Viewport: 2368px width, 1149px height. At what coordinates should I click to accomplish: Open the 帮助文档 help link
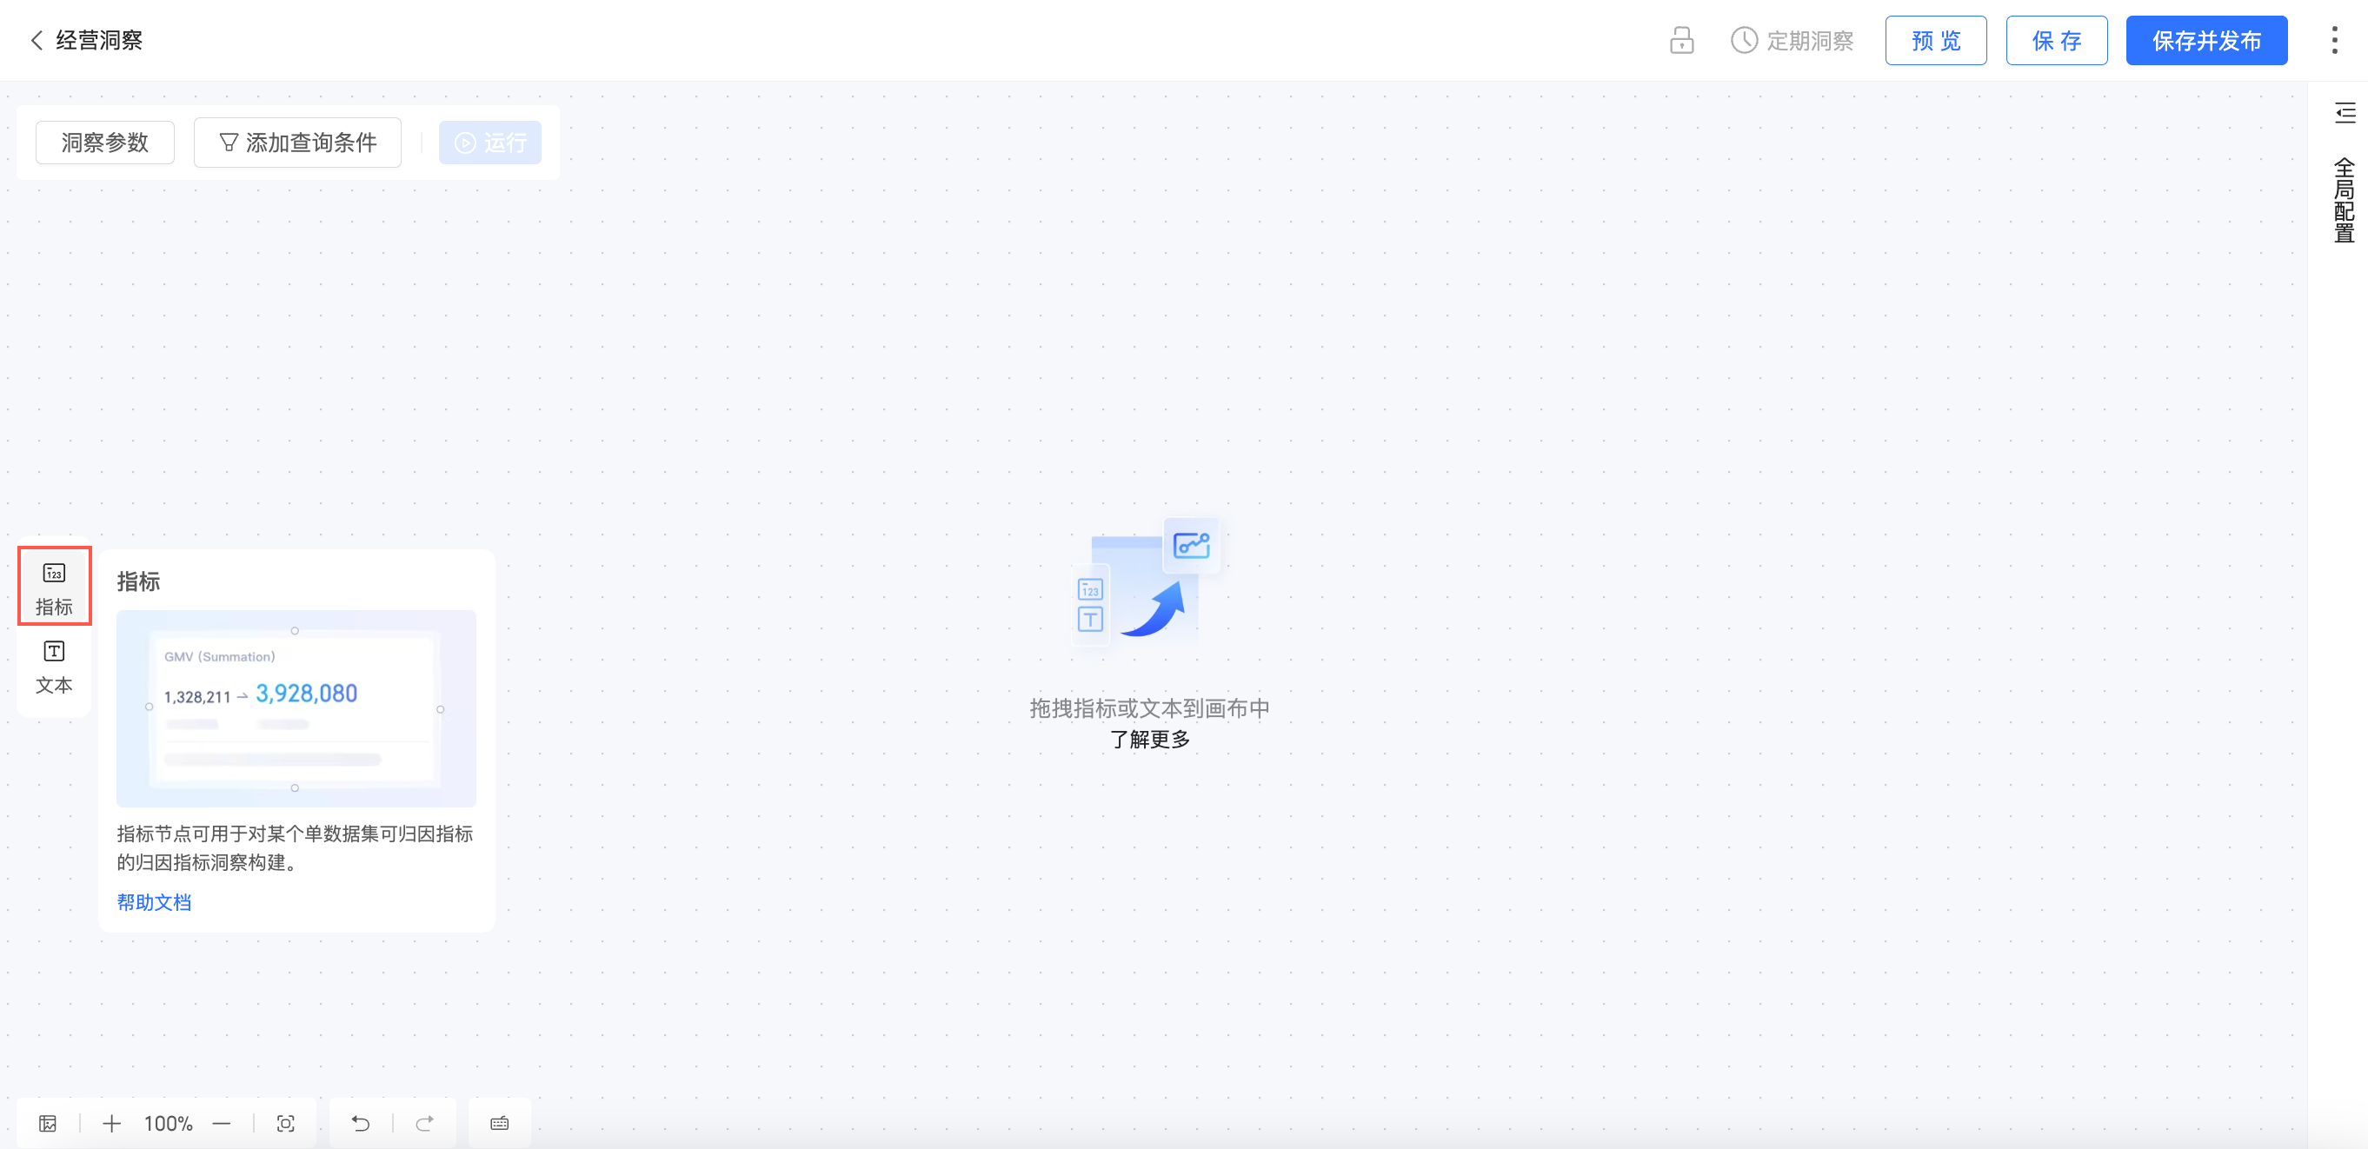pyautogui.click(x=154, y=902)
